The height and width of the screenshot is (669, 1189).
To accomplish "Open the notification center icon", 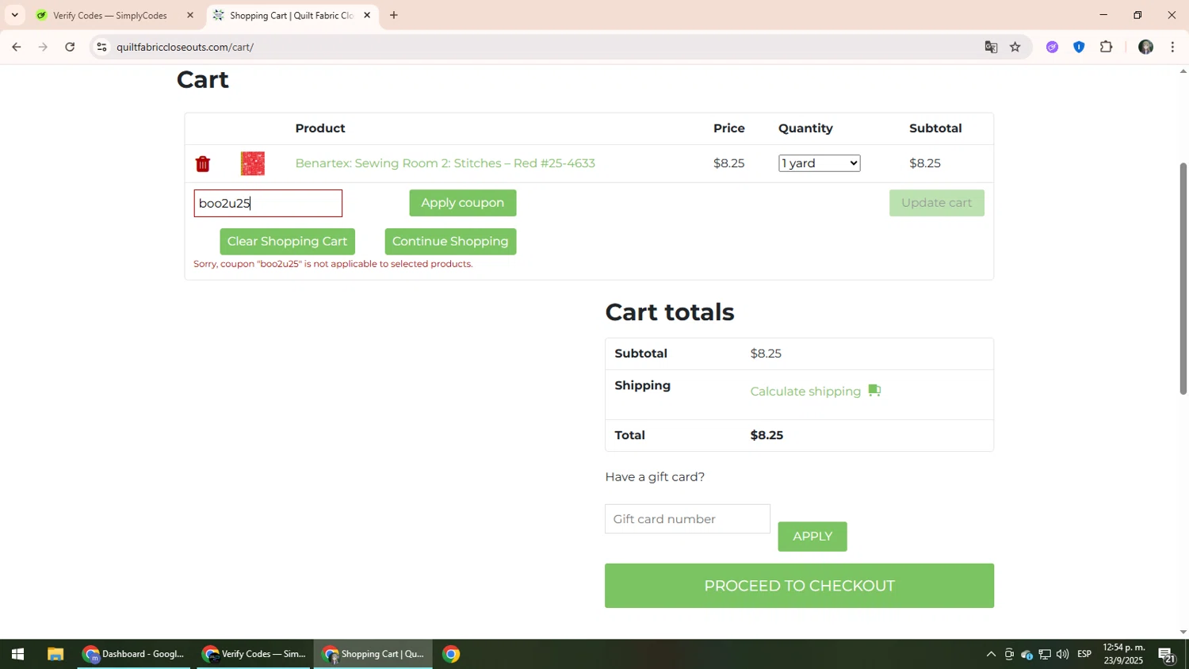I will [x=1168, y=655].
